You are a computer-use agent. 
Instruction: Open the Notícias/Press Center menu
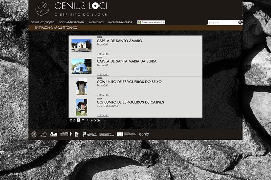pos(71,22)
